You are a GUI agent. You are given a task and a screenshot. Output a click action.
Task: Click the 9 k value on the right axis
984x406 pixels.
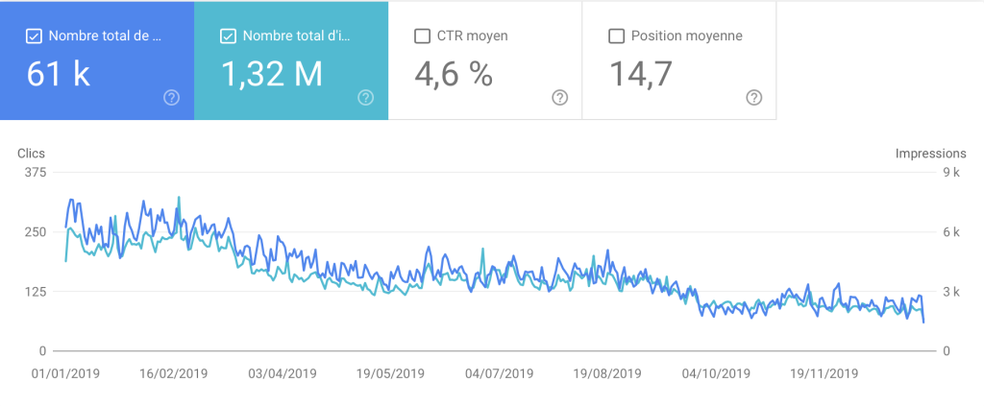coord(950,173)
